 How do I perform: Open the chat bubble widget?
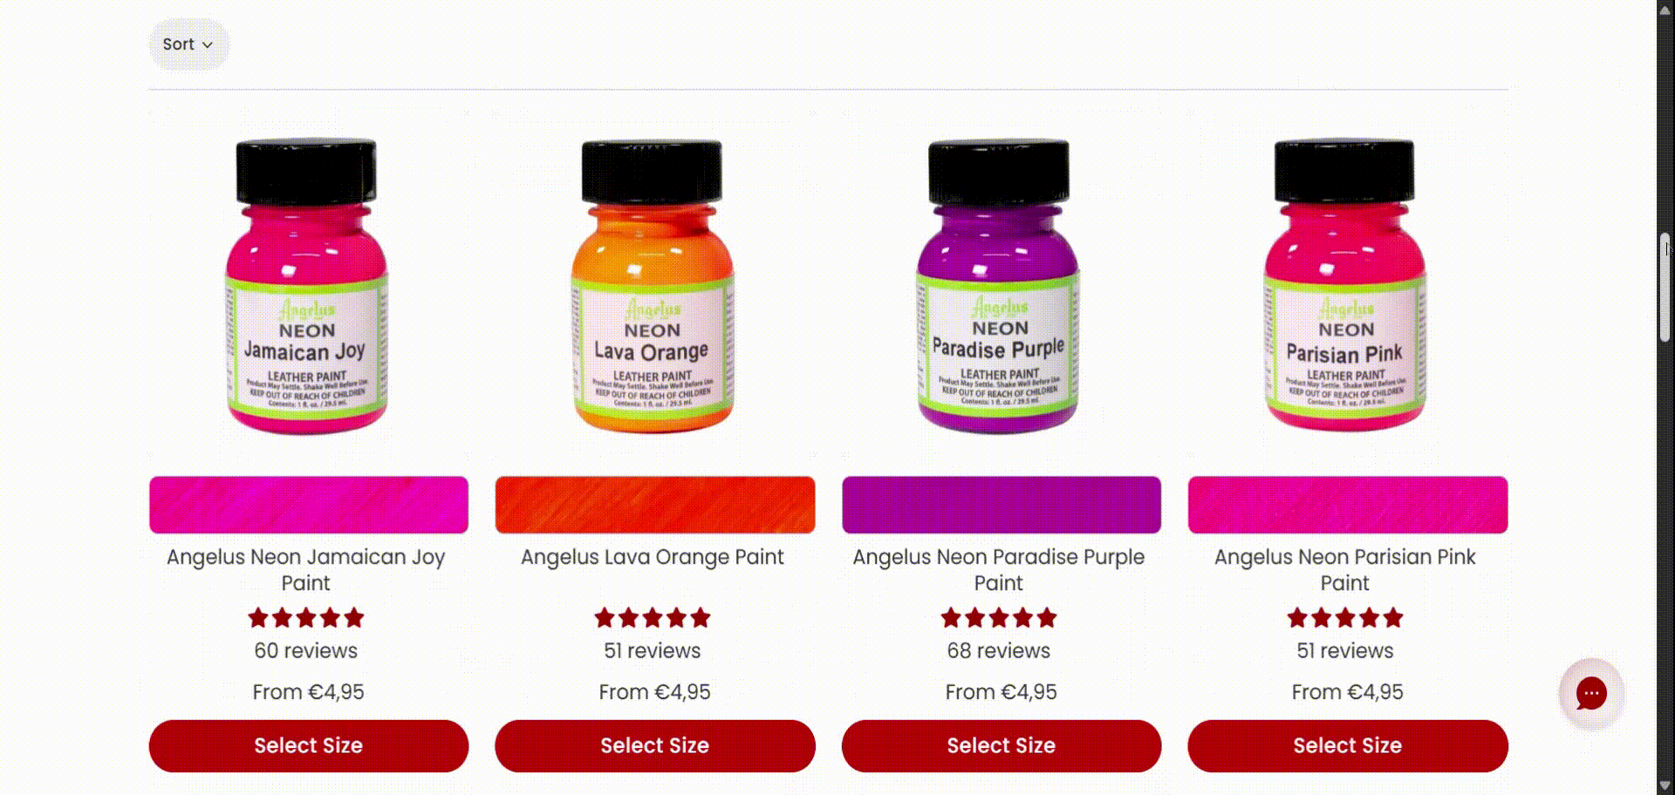point(1591,694)
